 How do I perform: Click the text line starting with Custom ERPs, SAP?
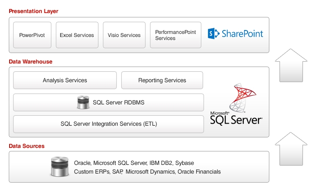[147, 172]
